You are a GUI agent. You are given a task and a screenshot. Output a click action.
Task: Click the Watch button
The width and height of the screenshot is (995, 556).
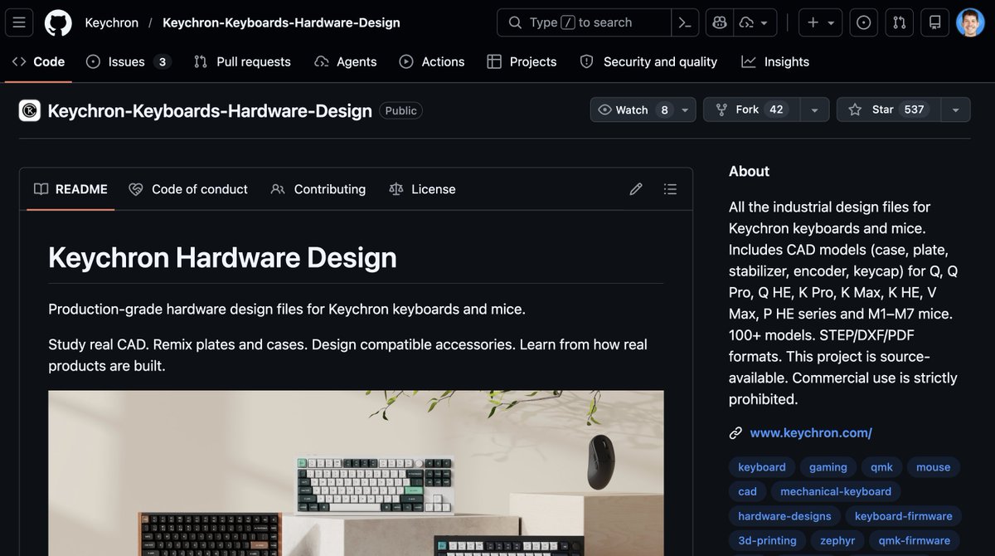coord(634,110)
